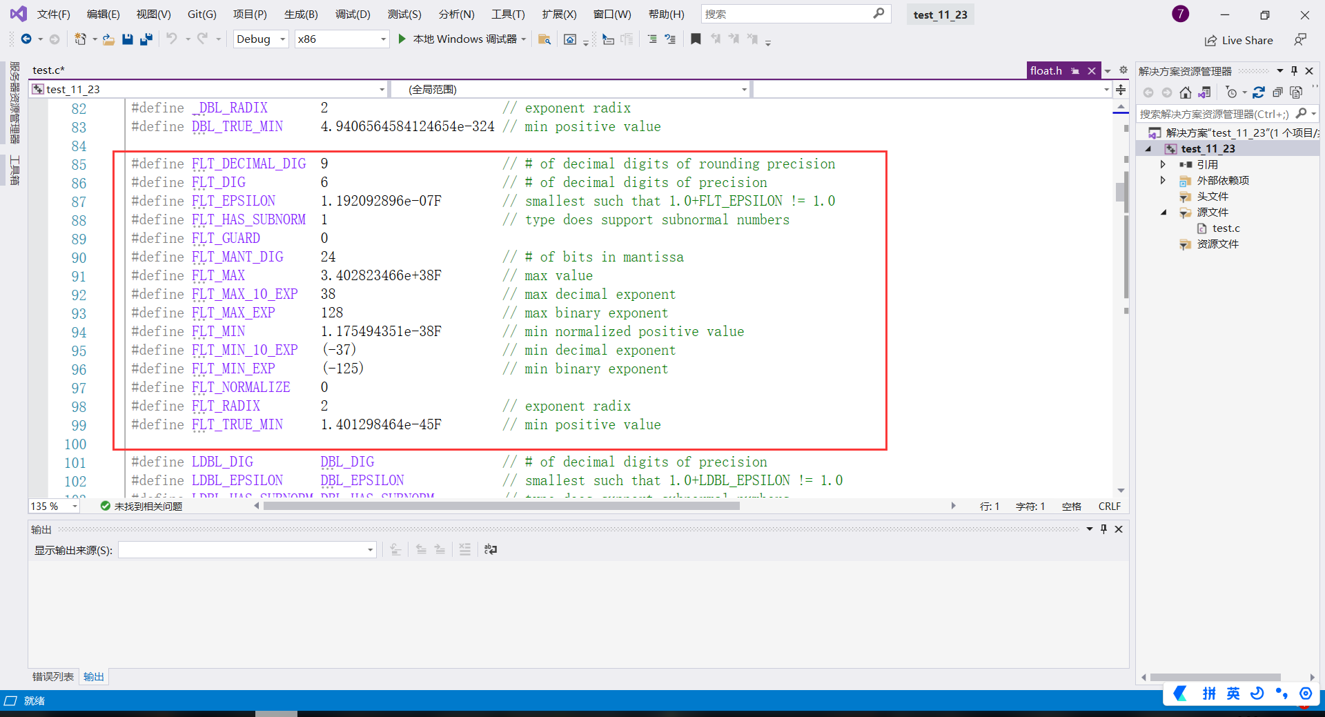The width and height of the screenshot is (1325, 717).
Task: Open the 调试(D) menu
Action: pyautogui.click(x=353, y=14)
